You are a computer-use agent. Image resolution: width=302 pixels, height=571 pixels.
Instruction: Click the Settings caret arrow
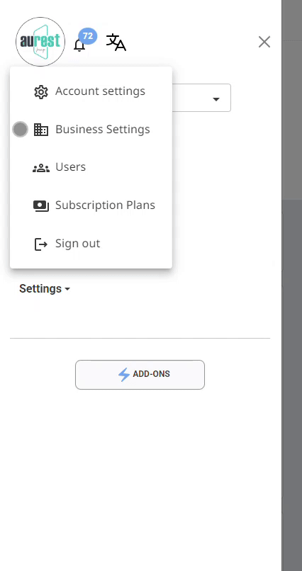(67, 289)
